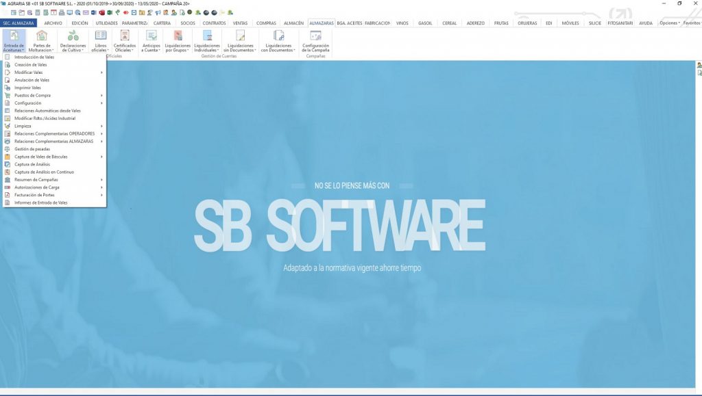The width and height of the screenshot is (702, 396).
Task: Open the COMPRAS tab
Action: click(x=267, y=23)
